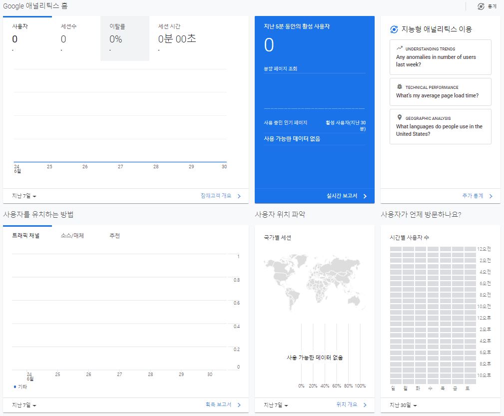
Task: Open the 지난 30일 date range dropdown
Action: (403, 405)
